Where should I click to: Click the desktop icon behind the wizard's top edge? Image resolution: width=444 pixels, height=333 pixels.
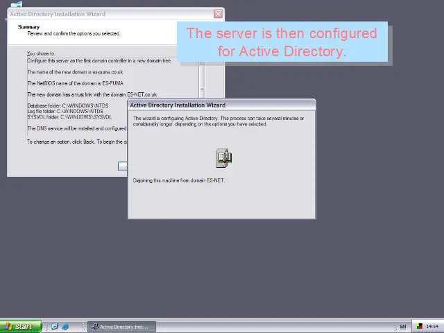(17, 4)
